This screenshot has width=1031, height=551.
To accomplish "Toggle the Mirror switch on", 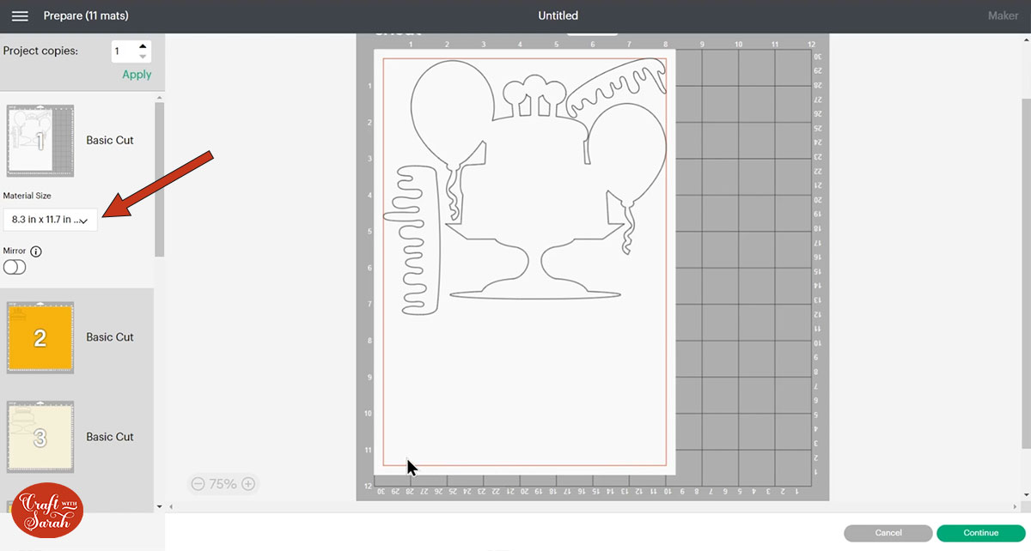I will pos(15,267).
